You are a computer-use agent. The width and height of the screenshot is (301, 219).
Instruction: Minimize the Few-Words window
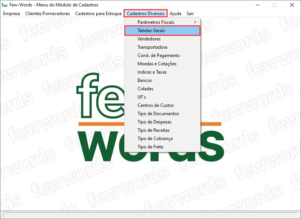258,5
